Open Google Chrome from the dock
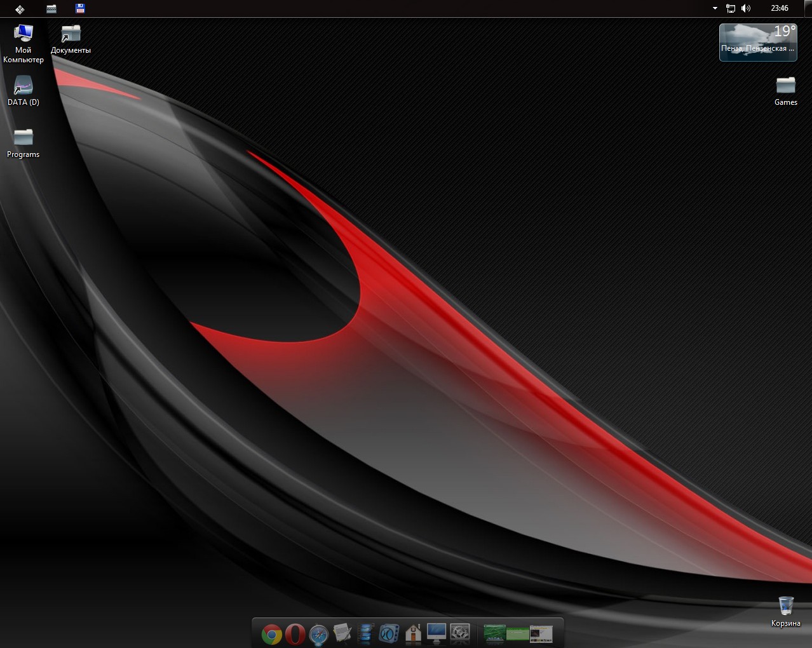The height and width of the screenshot is (648, 812). (272, 633)
